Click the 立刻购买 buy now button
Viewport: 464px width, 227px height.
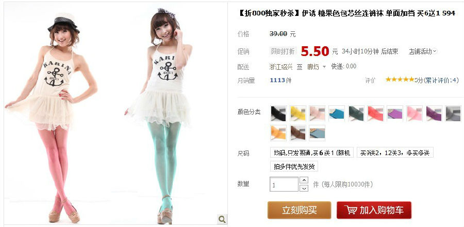click(299, 210)
